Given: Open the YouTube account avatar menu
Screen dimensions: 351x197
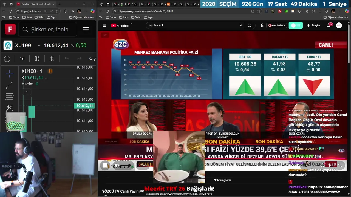Looking at the screenshot, I should 339,25.
